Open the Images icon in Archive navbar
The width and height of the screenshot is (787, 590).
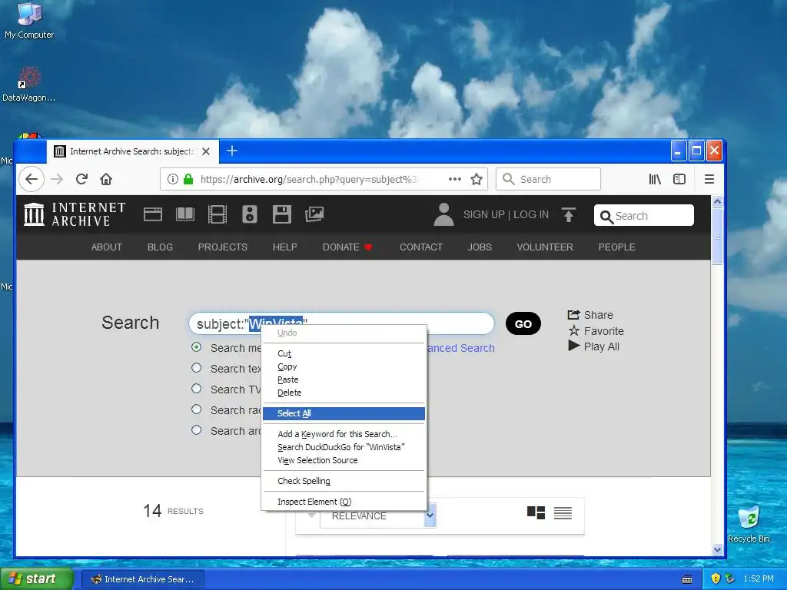click(314, 214)
